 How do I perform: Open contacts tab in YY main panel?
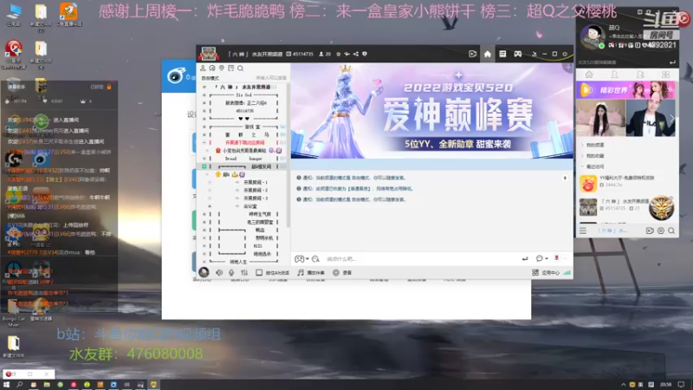615,75
